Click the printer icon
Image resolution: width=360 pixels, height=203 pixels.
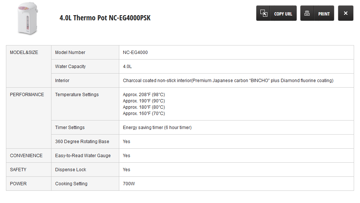pyautogui.click(x=307, y=13)
